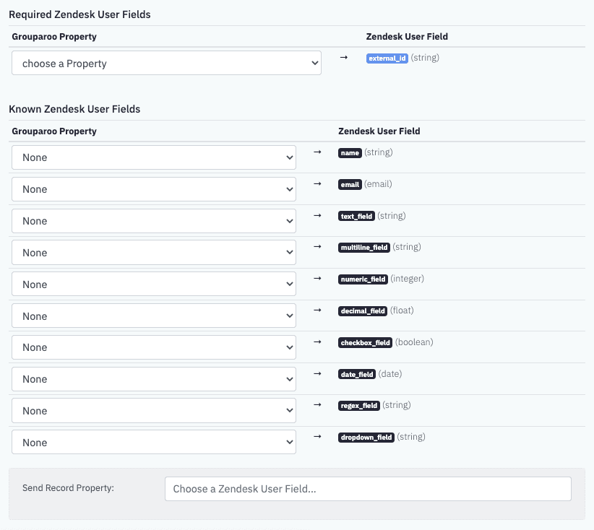This screenshot has height=530, width=594.
Task: Open property dropdown for numeric_field
Action: click(x=154, y=284)
